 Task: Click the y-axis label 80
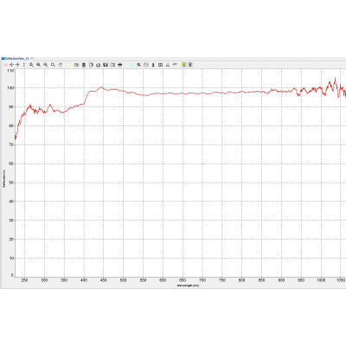(x=11, y=125)
